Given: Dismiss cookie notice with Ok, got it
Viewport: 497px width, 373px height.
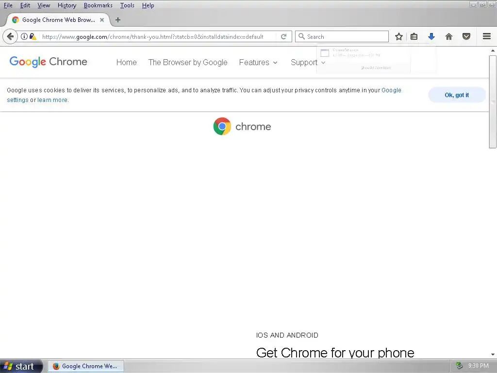Looking at the screenshot, I should (x=457, y=95).
